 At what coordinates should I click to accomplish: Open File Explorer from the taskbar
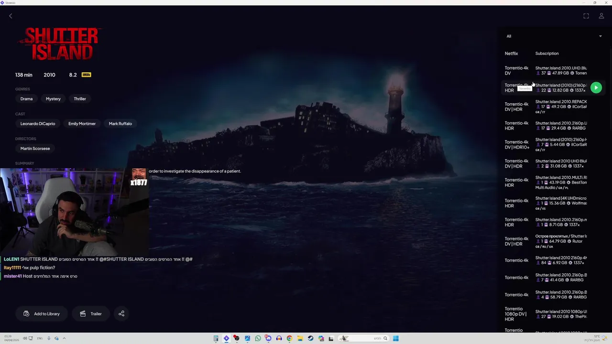300,339
